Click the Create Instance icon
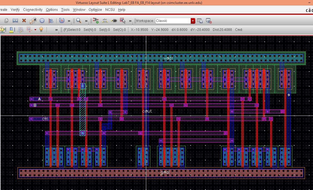The width and height of the screenshot is (313, 190). tap(96, 21)
